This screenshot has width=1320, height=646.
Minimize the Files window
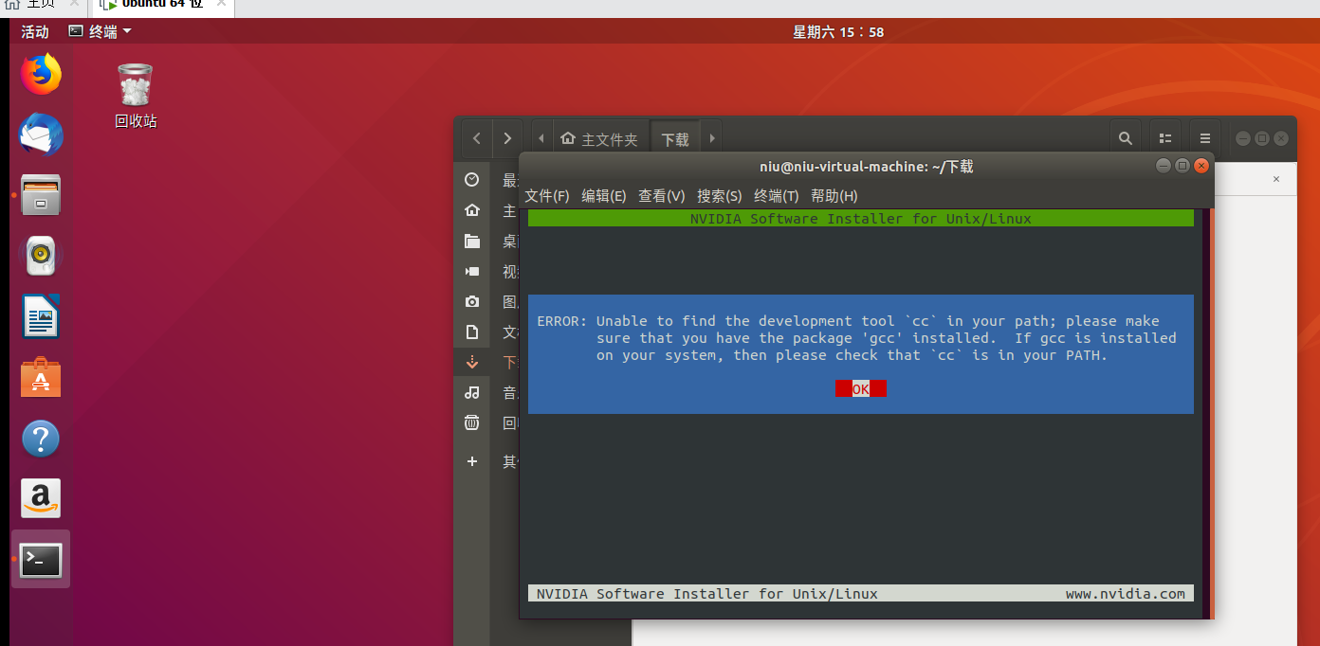1243,138
